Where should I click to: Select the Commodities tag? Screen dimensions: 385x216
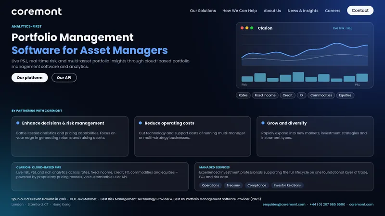pos(321,95)
